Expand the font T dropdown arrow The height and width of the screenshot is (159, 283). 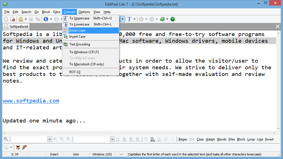coord(134,19)
